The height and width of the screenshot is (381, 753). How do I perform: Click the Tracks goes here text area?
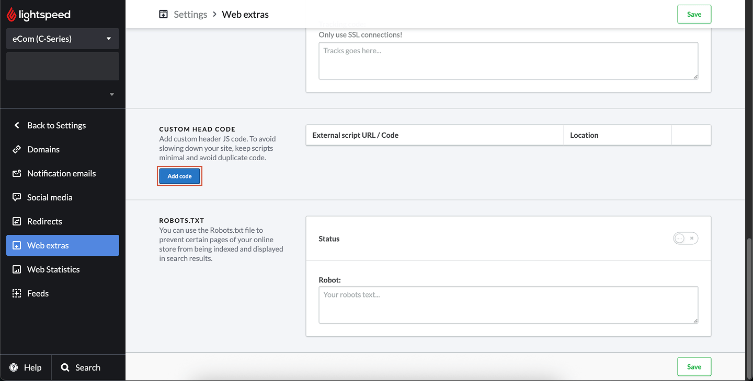508,61
